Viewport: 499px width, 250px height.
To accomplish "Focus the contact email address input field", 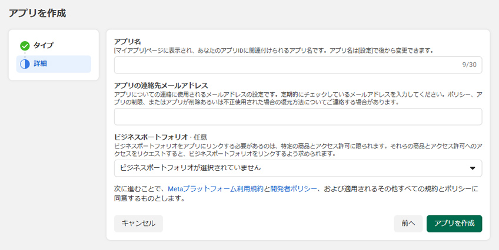I will 298,117.
